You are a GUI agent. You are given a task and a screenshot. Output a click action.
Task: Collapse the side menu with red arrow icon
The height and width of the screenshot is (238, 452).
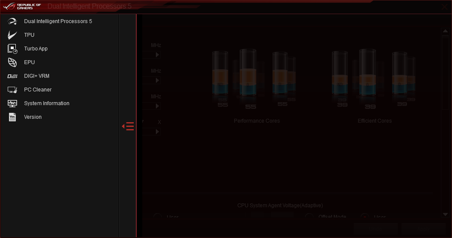pyautogui.click(x=128, y=126)
